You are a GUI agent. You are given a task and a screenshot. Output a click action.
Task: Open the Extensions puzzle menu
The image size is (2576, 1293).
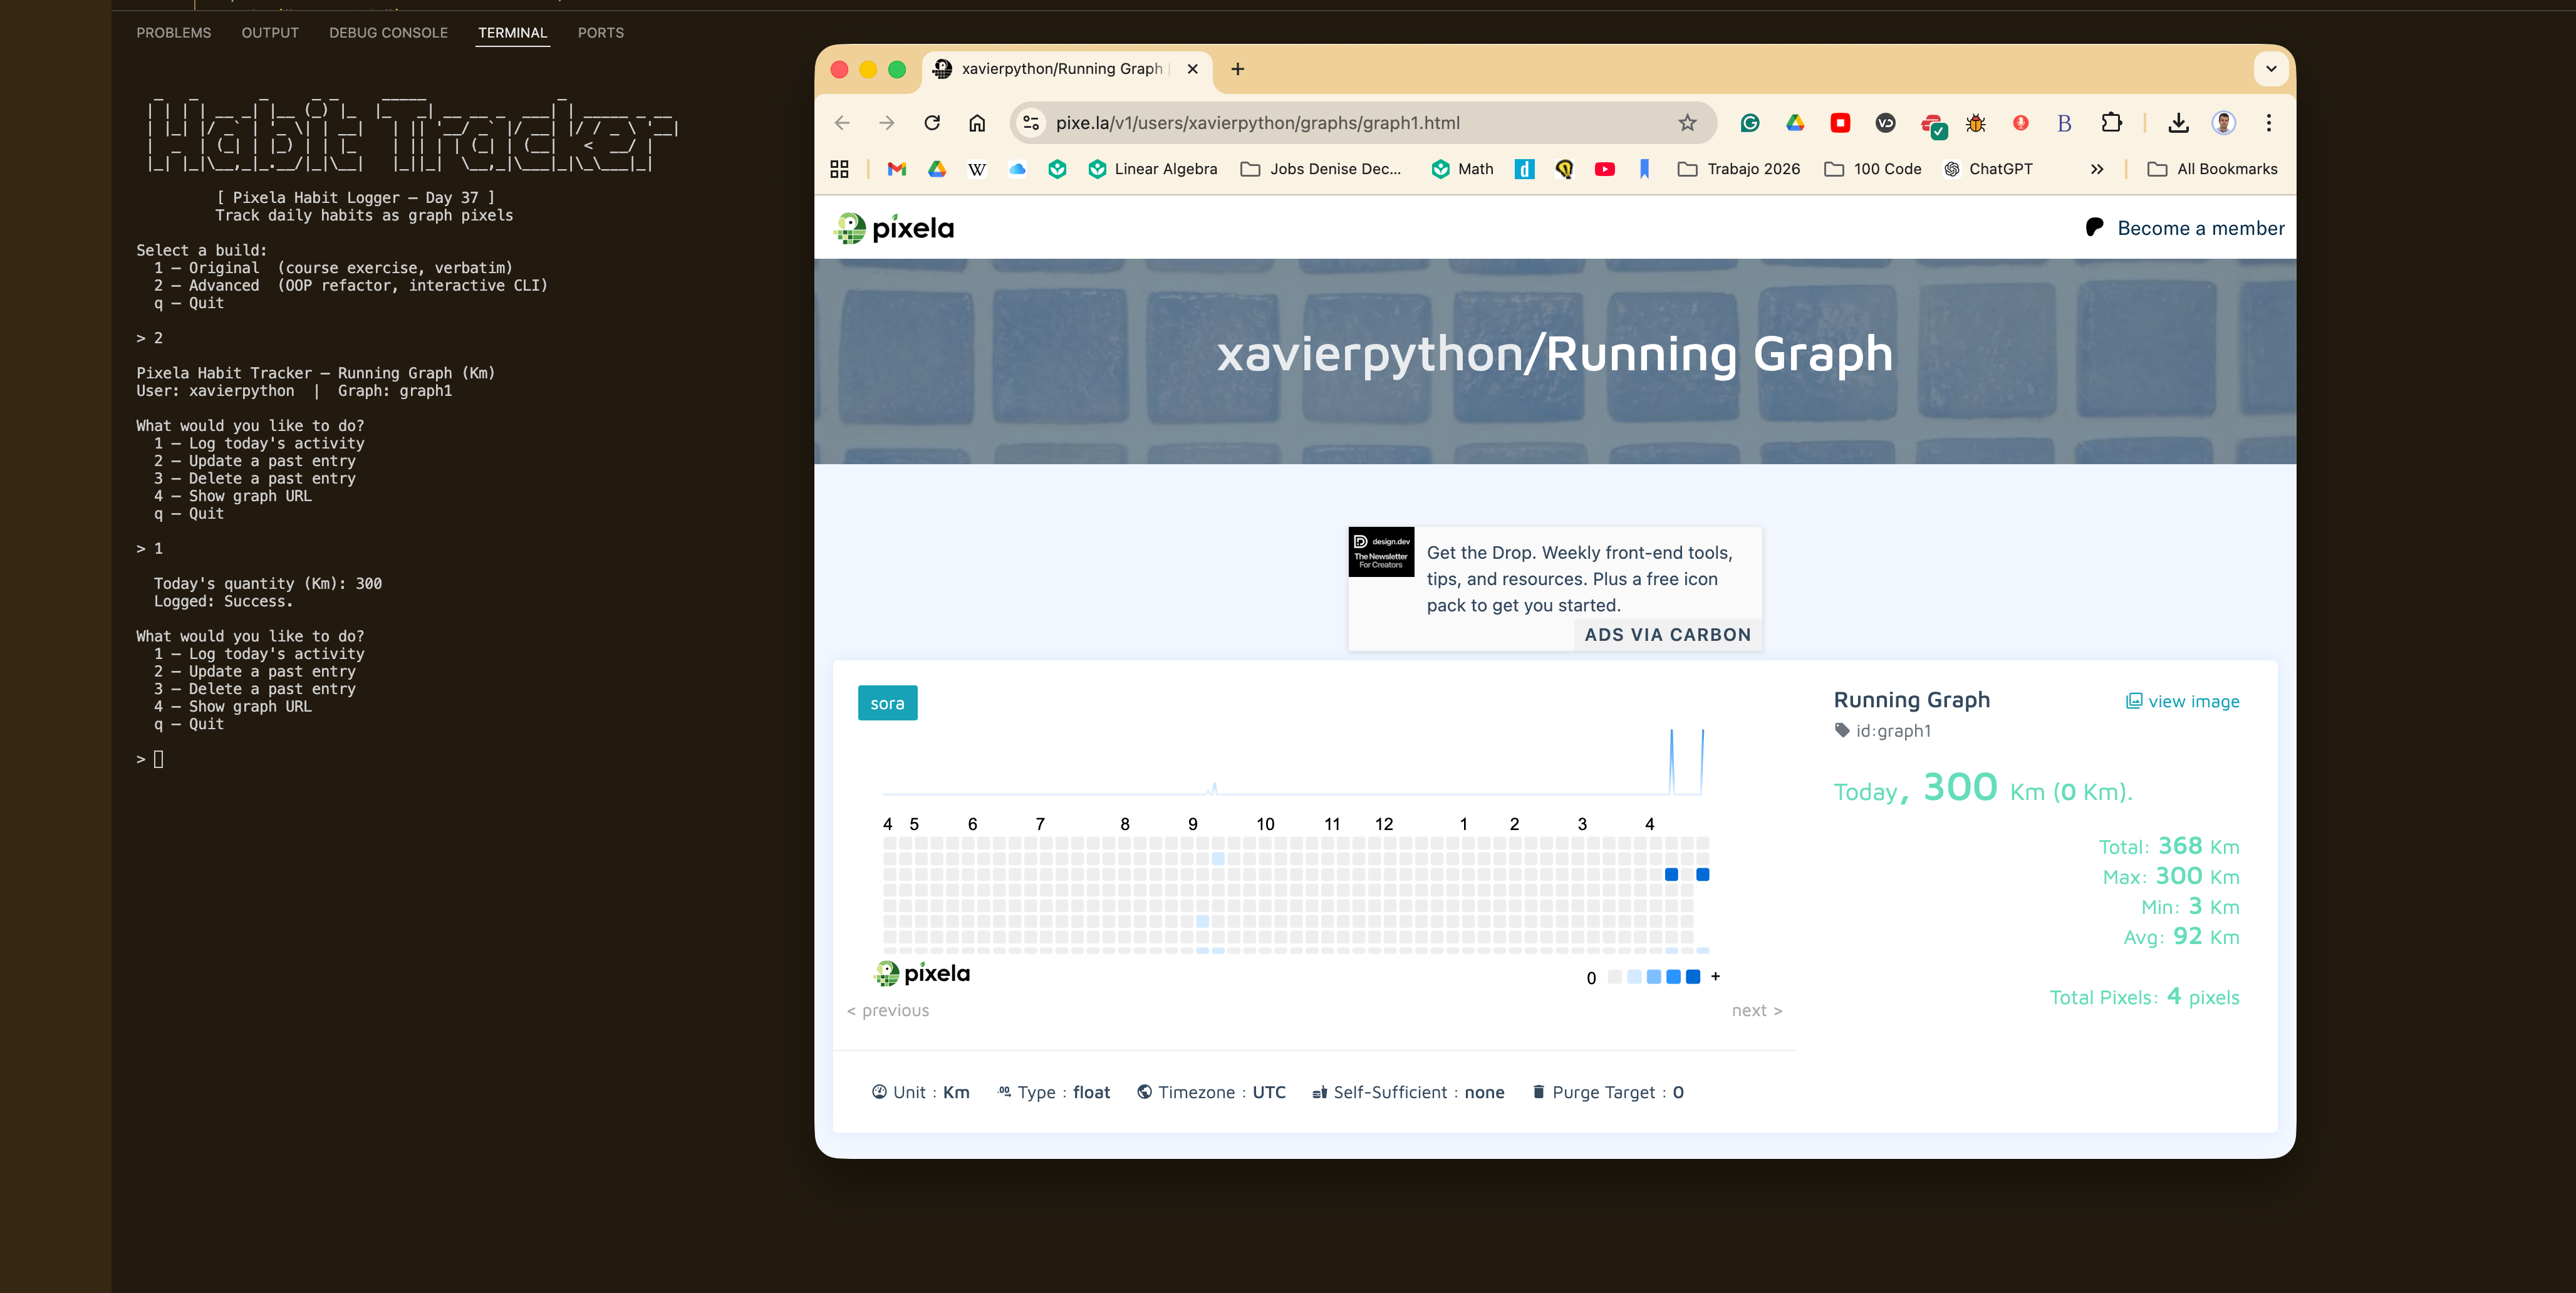point(2111,123)
